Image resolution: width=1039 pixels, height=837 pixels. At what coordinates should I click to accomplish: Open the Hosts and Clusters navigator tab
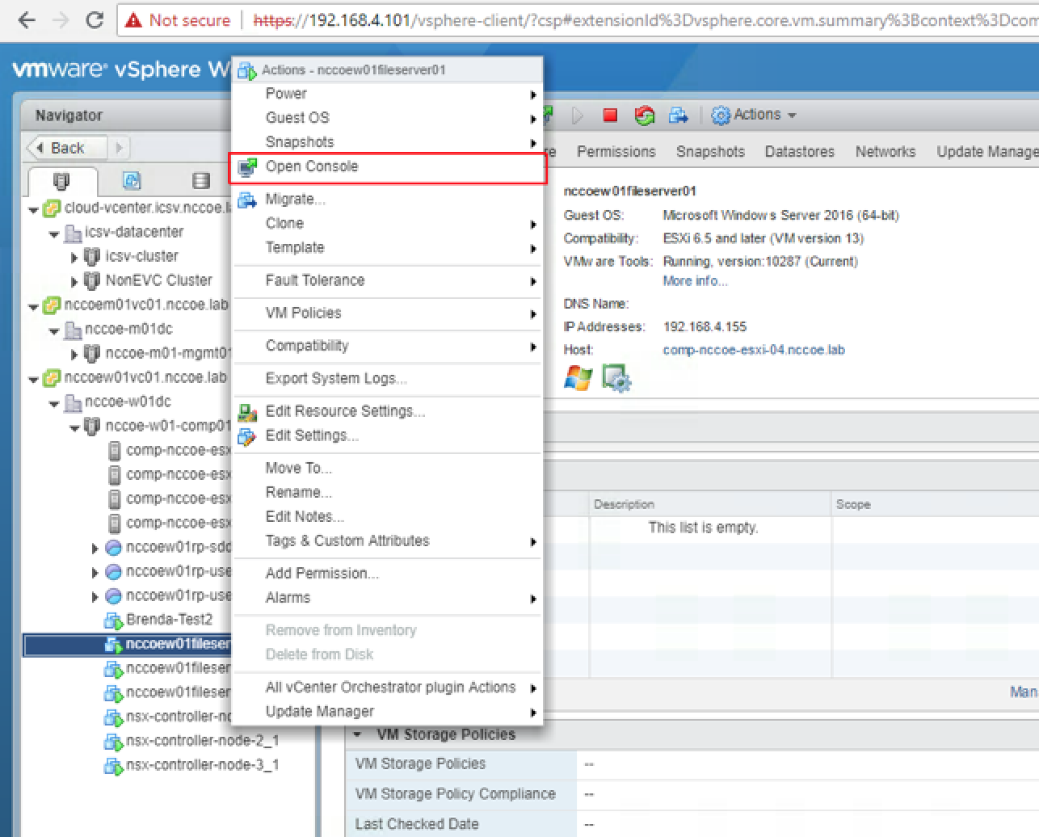61,180
